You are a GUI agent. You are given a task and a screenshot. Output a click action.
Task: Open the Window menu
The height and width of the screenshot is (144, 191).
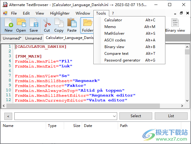point(83,13)
